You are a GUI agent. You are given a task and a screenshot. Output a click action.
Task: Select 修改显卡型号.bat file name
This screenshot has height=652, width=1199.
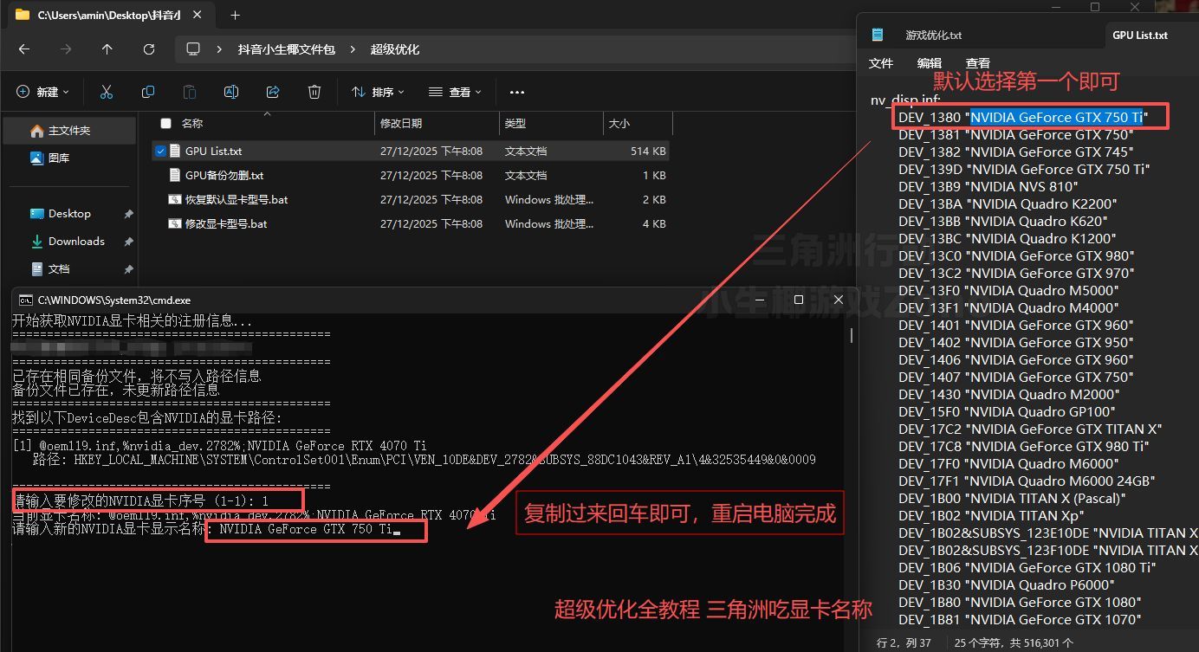pos(226,223)
